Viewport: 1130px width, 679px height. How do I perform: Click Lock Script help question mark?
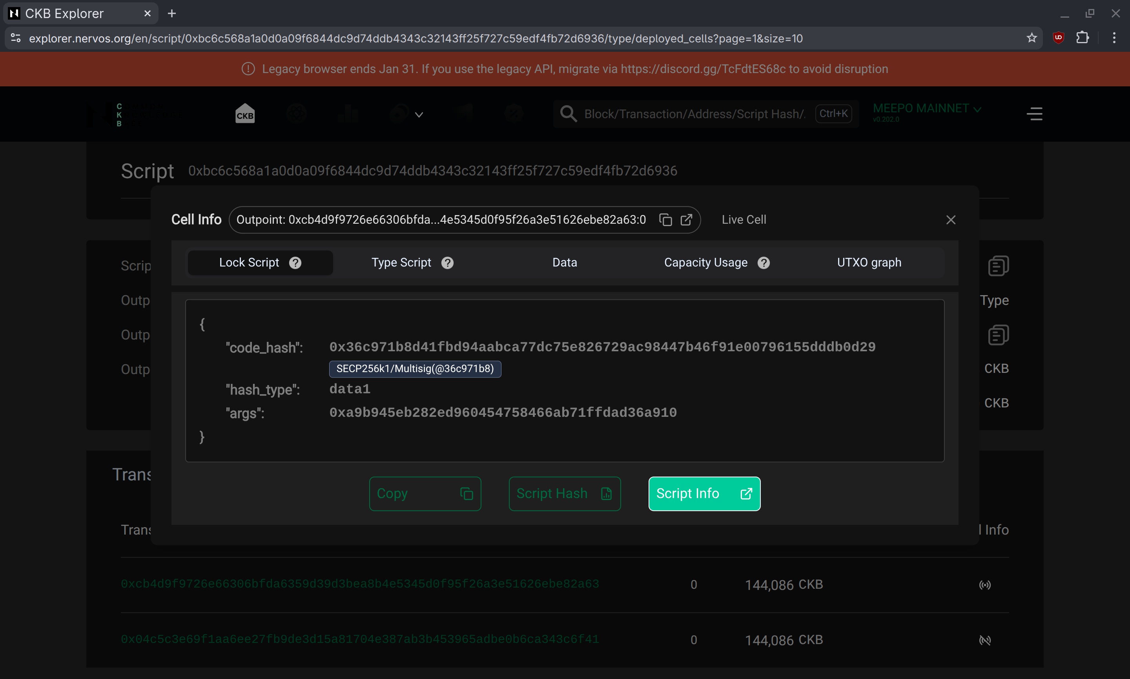click(x=295, y=263)
